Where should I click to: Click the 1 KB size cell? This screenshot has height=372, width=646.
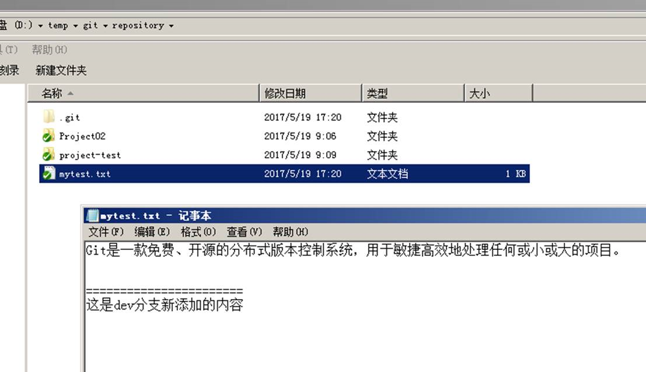pyautogui.click(x=516, y=174)
